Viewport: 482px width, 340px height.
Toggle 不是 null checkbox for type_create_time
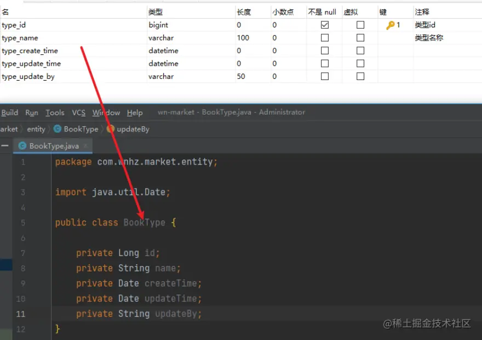[325, 50]
